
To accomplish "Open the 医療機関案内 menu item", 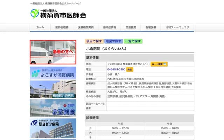I will point(86,27).
